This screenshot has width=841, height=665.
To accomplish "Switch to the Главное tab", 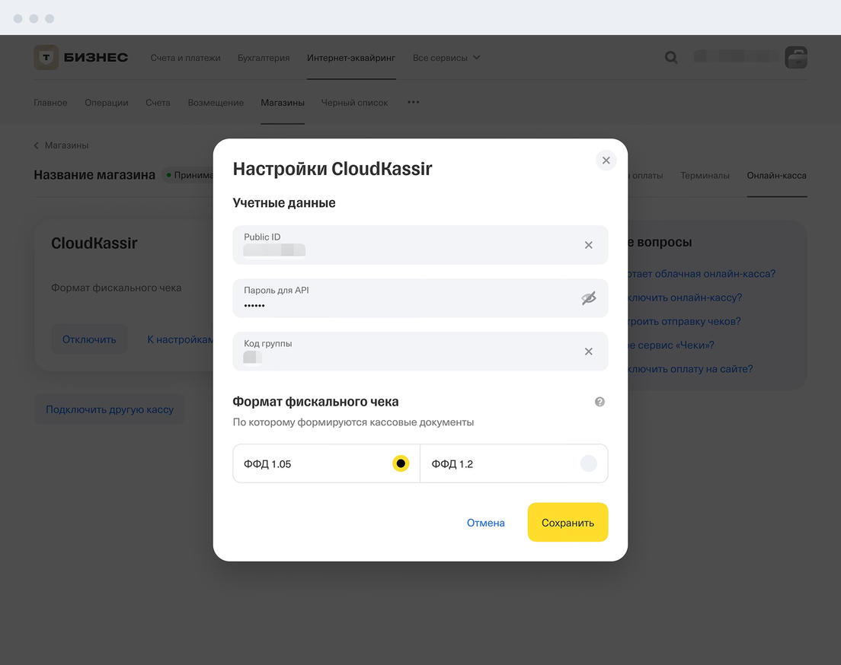I will click(x=50, y=103).
